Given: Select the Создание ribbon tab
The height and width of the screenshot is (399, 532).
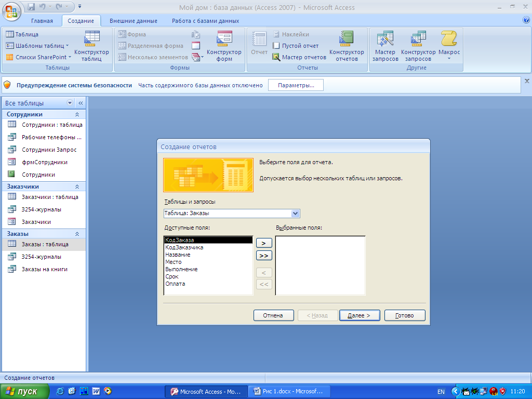Looking at the screenshot, I should [81, 21].
